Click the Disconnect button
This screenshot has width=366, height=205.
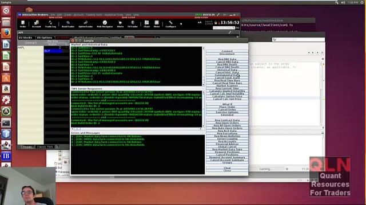[x=227, y=54]
